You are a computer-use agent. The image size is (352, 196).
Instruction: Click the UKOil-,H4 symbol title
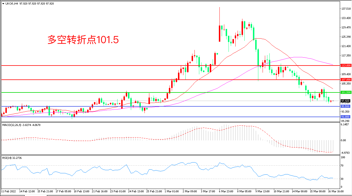point(12,4)
